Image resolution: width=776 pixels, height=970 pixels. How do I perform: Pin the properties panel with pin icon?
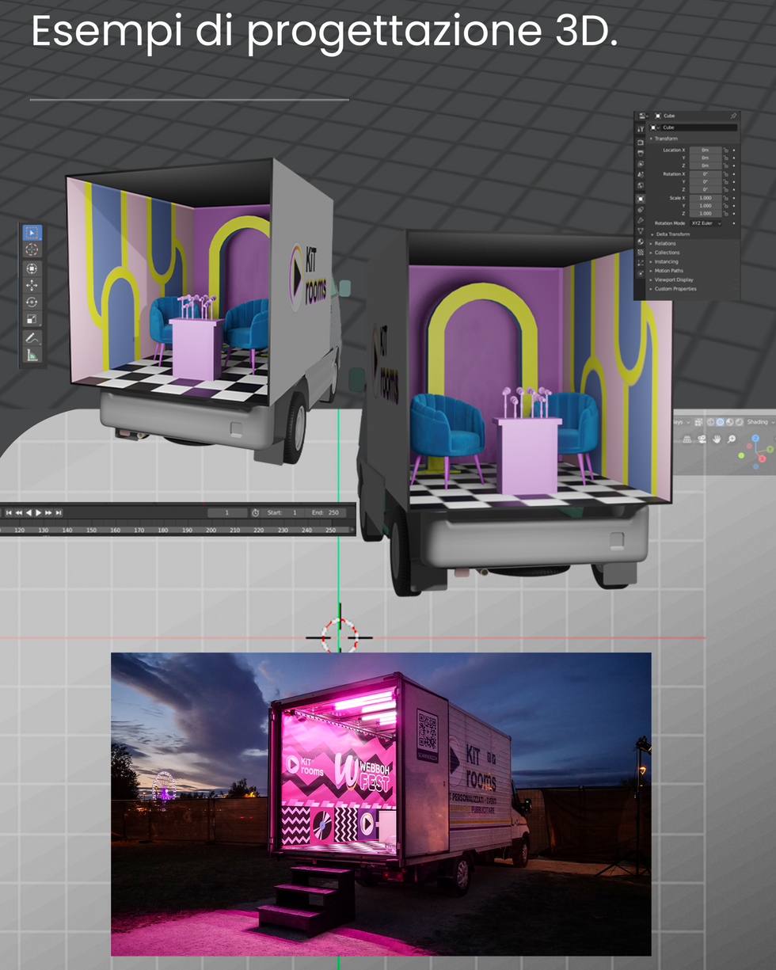pos(733,116)
